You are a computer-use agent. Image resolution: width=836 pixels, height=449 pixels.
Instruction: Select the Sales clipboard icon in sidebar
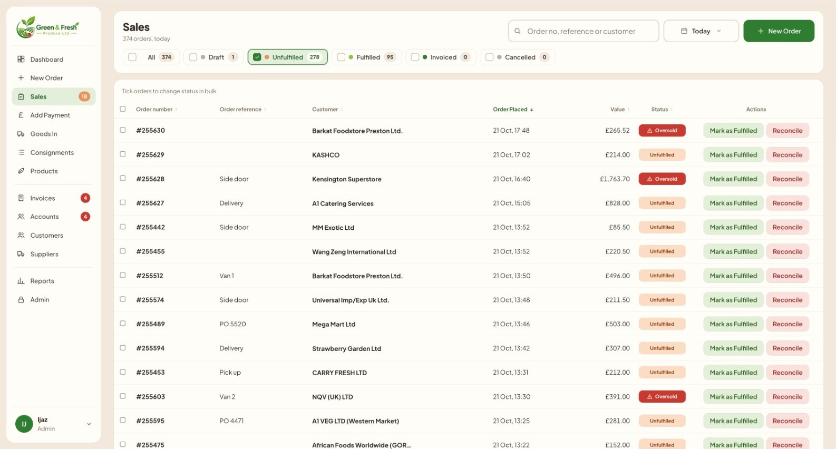pos(21,97)
